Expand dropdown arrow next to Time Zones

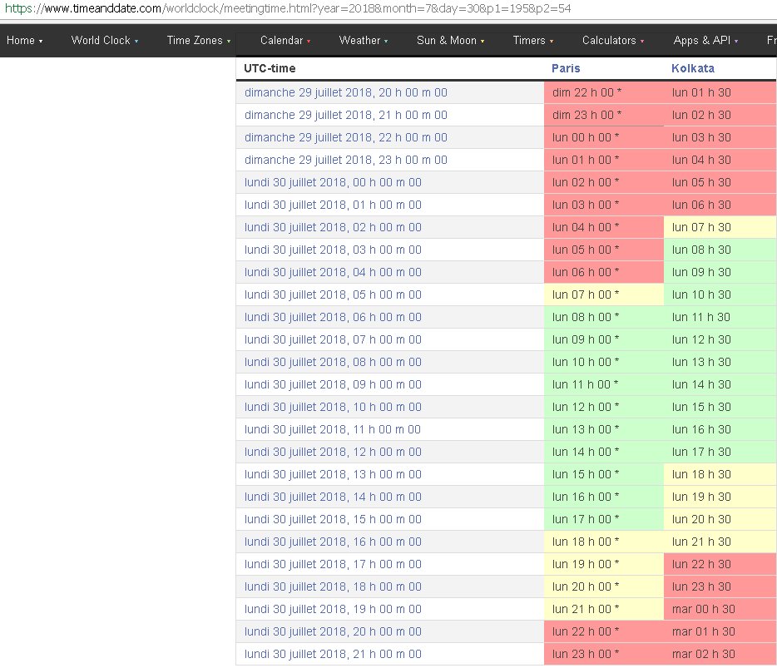(229, 42)
